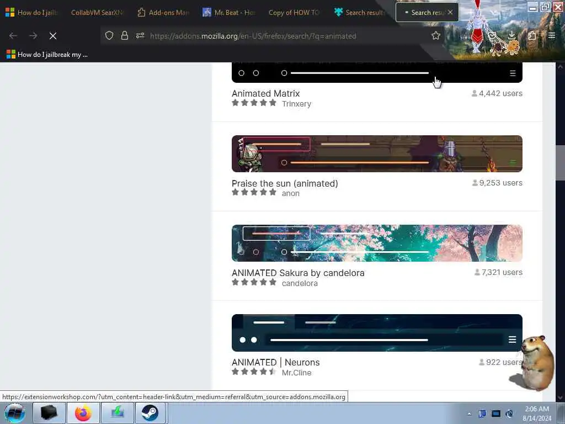Open the tracking protection shield icon

point(109,36)
